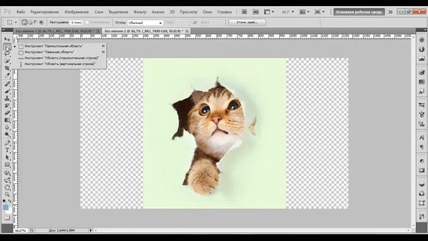This screenshot has height=241, width=428.
Task: Show more workspaces with double chevron
Action: tap(391, 12)
